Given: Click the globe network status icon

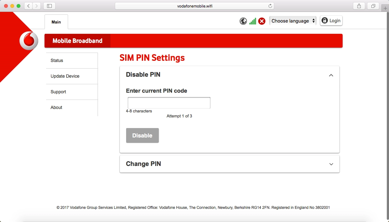Looking at the screenshot, I should [243, 21].
